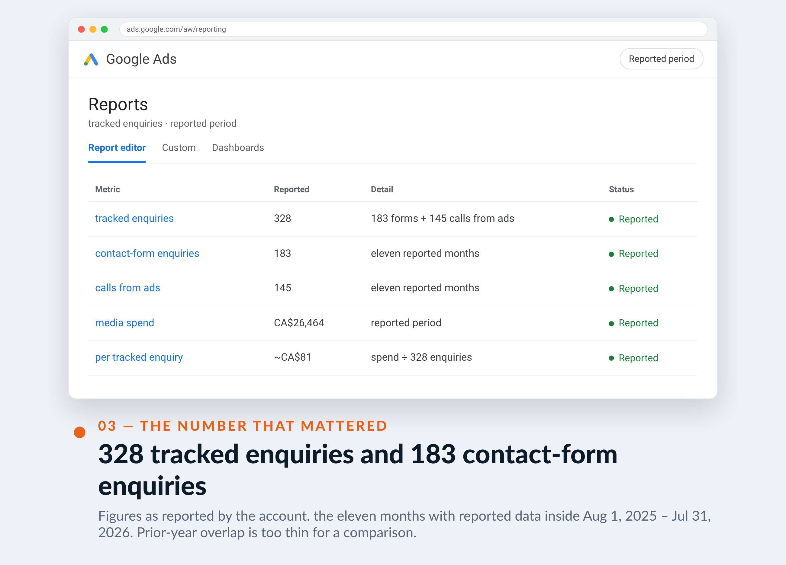Click the '183 forms + 145 calls from ads' detail
Image resolution: width=786 pixels, height=565 pixels.
pyautogui.click(x=443, y=219)
